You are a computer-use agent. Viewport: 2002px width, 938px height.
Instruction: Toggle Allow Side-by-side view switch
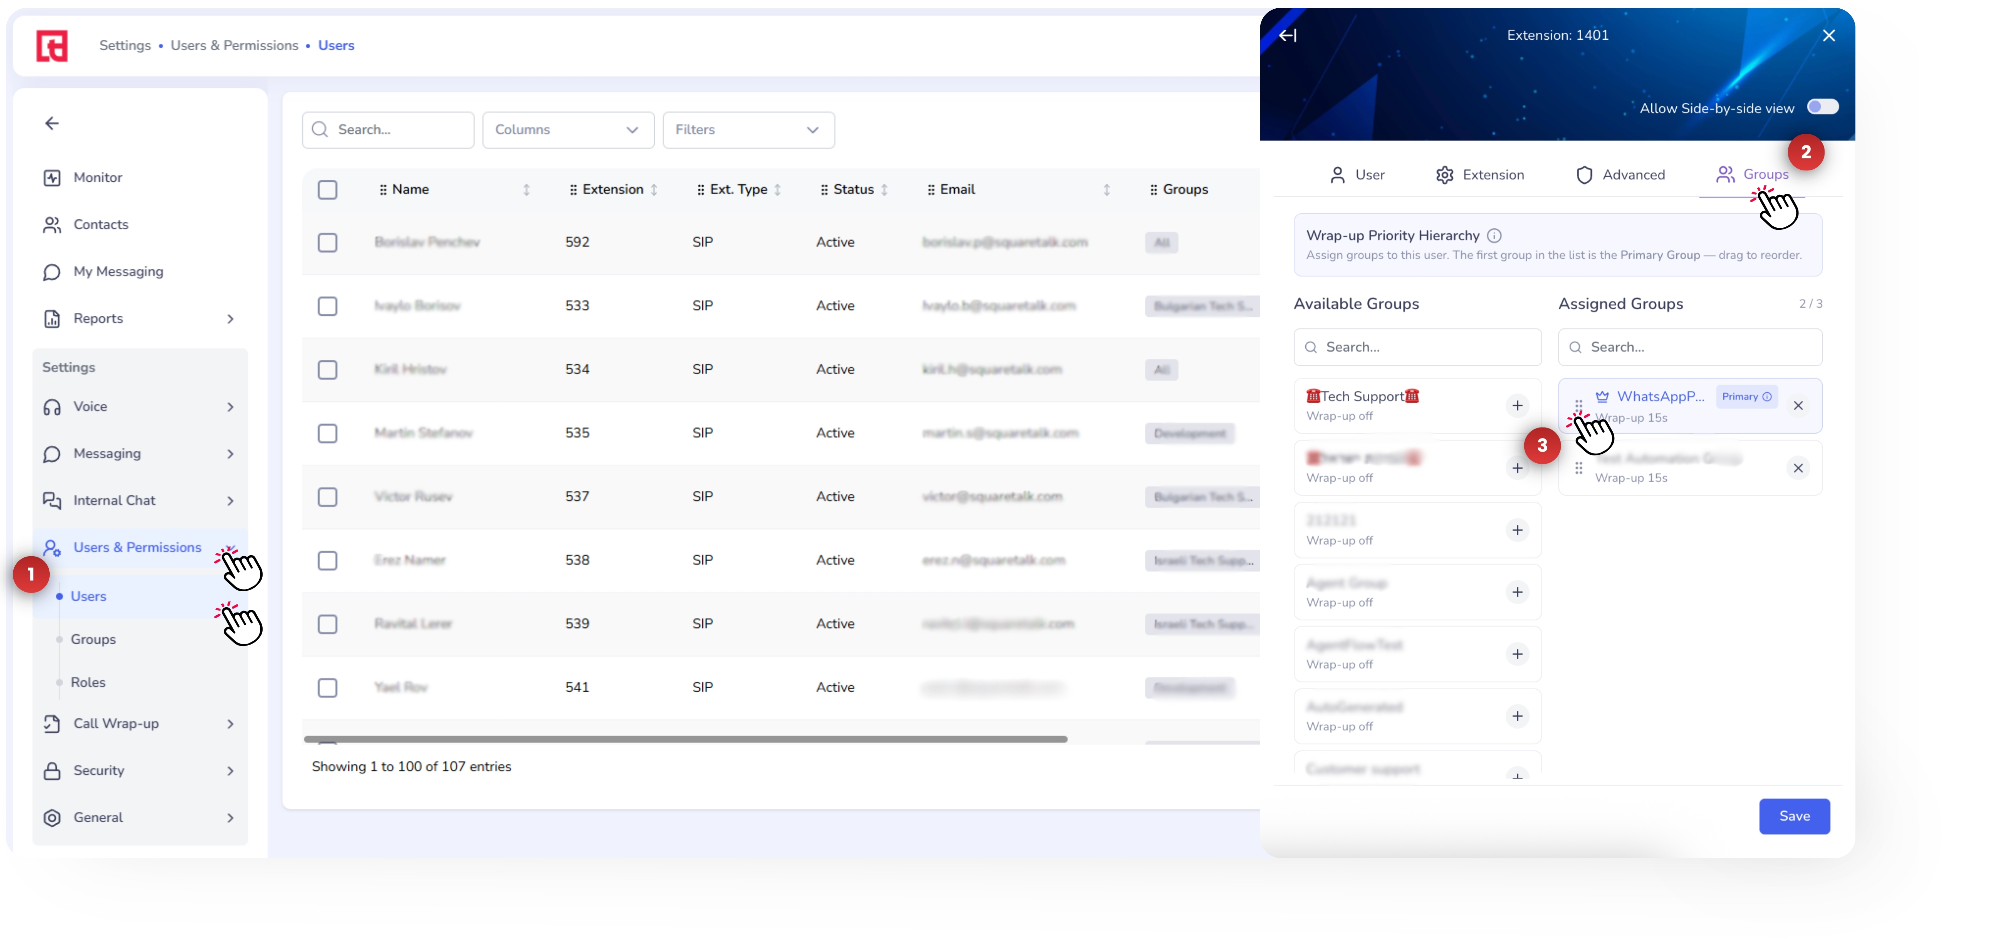click(x=1822, y=107)
